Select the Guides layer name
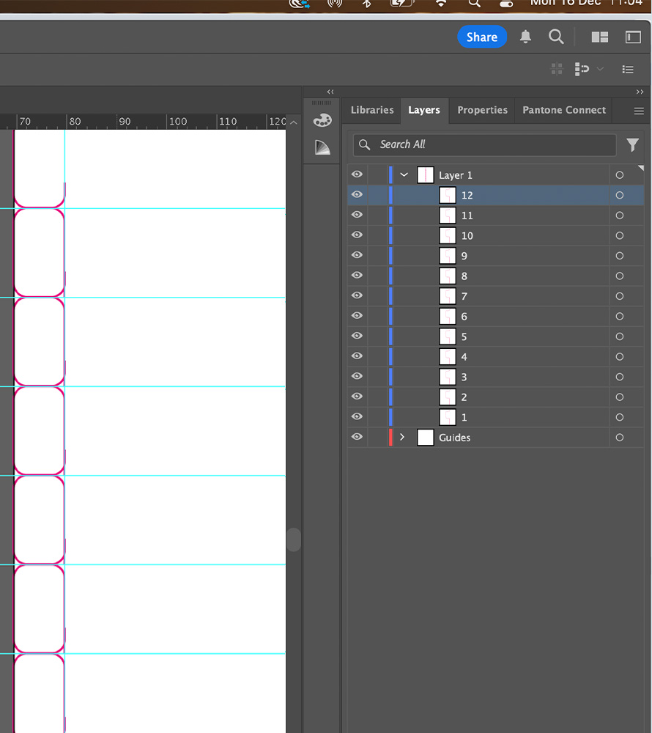This screenshot has width=652, height=733. pyautogui.click(x=454, y=438)
